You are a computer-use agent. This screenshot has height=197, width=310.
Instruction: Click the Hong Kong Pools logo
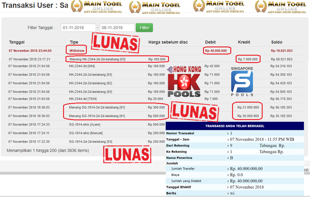tap(184, 81)
